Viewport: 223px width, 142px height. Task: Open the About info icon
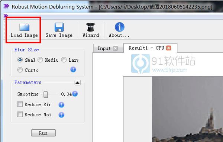119,27
